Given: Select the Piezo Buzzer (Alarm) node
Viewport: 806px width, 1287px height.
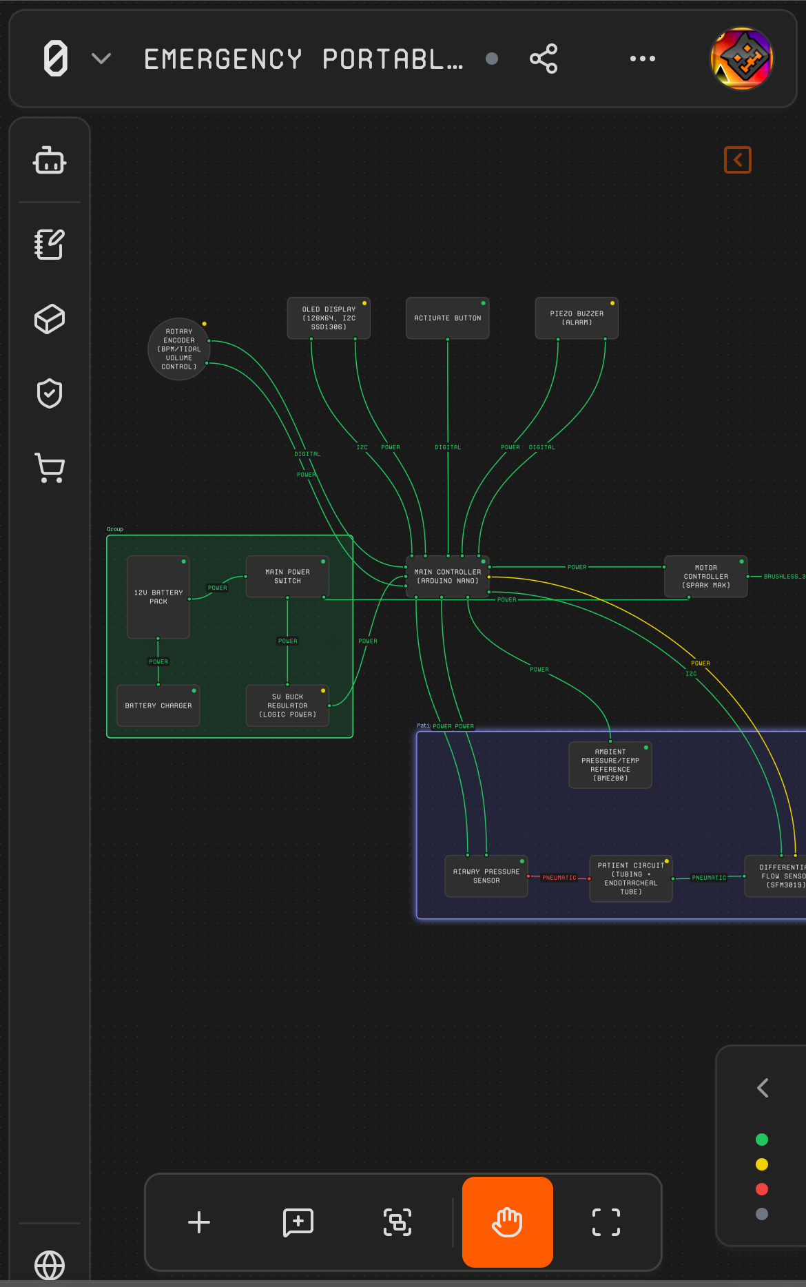Looking at the screenshot, I should pyautogui.click(x=577, y=318).
